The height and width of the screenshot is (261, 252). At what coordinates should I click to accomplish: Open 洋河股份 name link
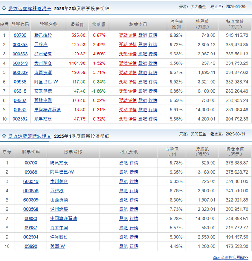pos(59,237)
